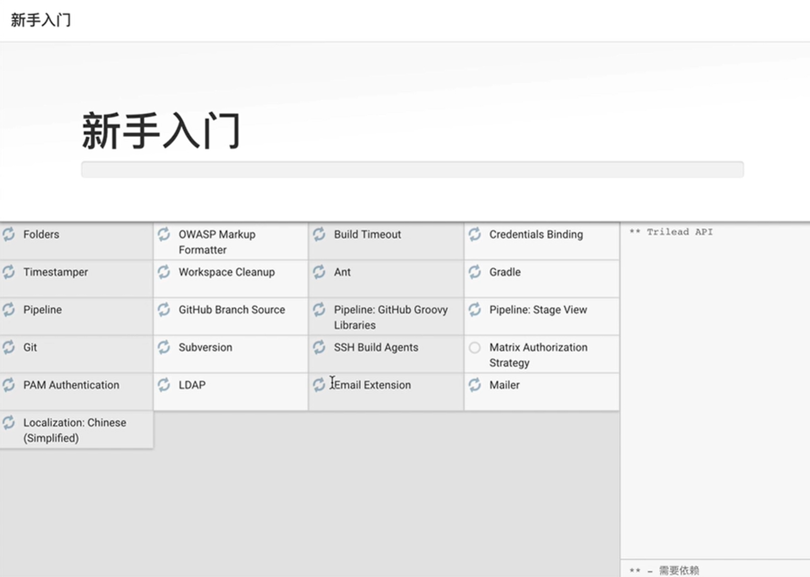Click the SSH Build Agents label
This screenshot has width=810, height=577.
[x=376, y=348]
